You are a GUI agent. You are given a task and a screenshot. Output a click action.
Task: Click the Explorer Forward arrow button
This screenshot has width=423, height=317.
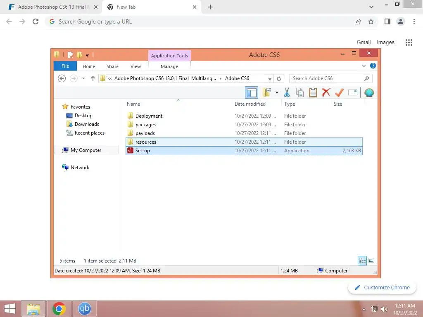tap(74, 78)
